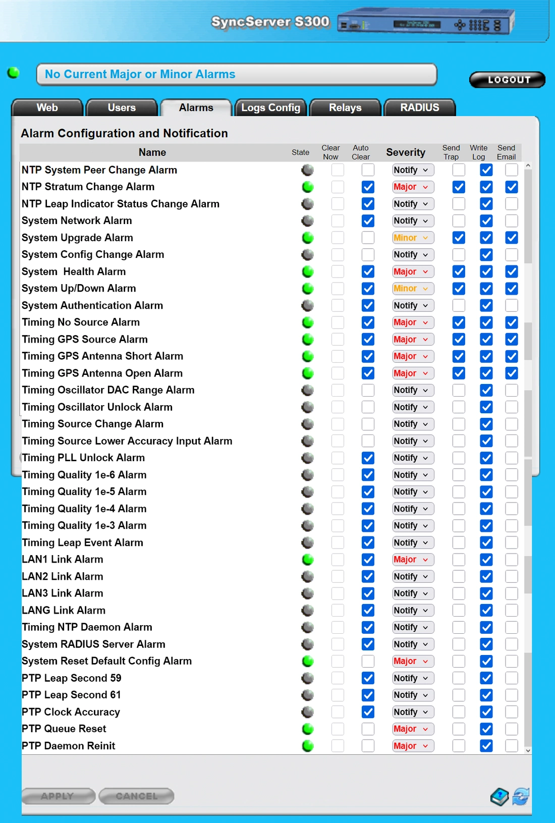Toggle Send Email for System Upgrade Alarm
The image size is (555, 823).
click(512, 238)
